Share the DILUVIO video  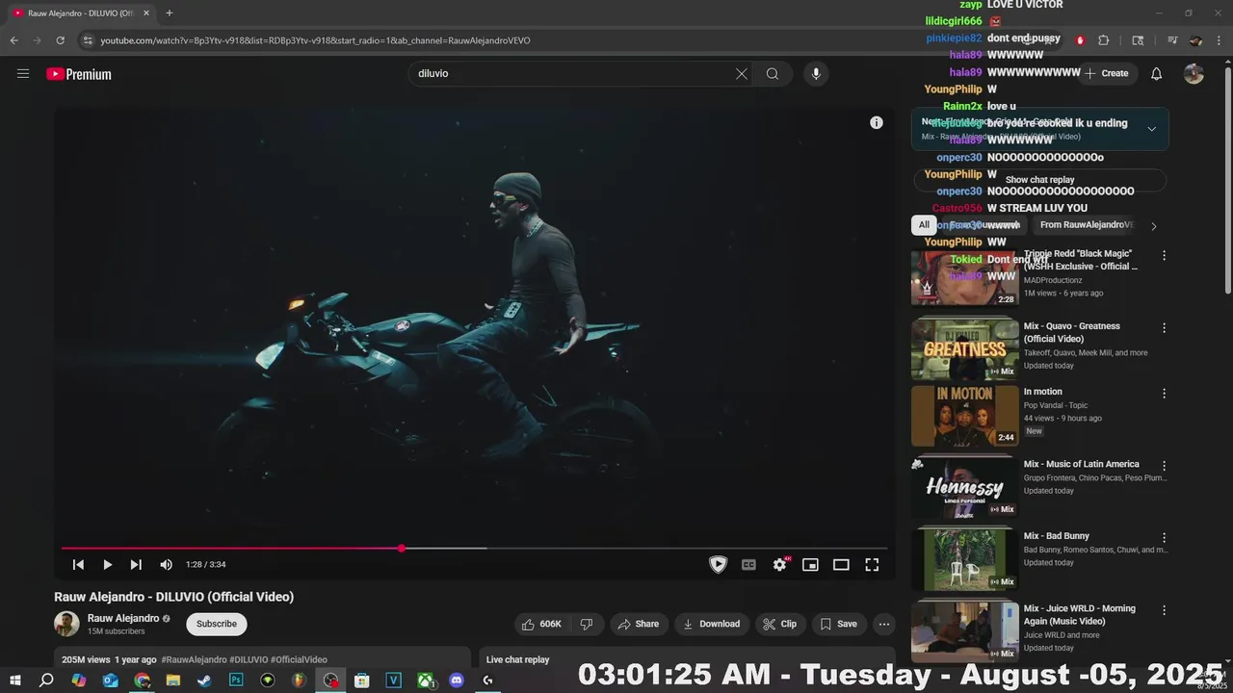(x=639, y=624)
